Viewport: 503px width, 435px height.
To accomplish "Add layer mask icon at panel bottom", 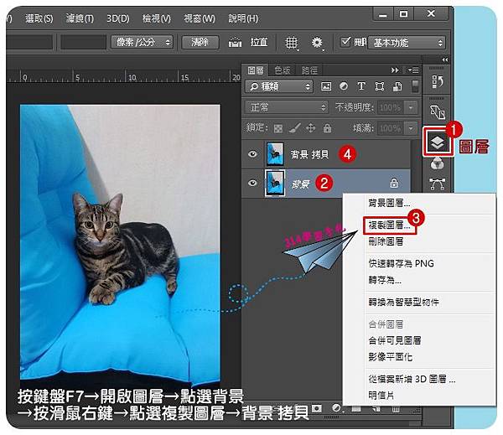I will pos(316,408).
